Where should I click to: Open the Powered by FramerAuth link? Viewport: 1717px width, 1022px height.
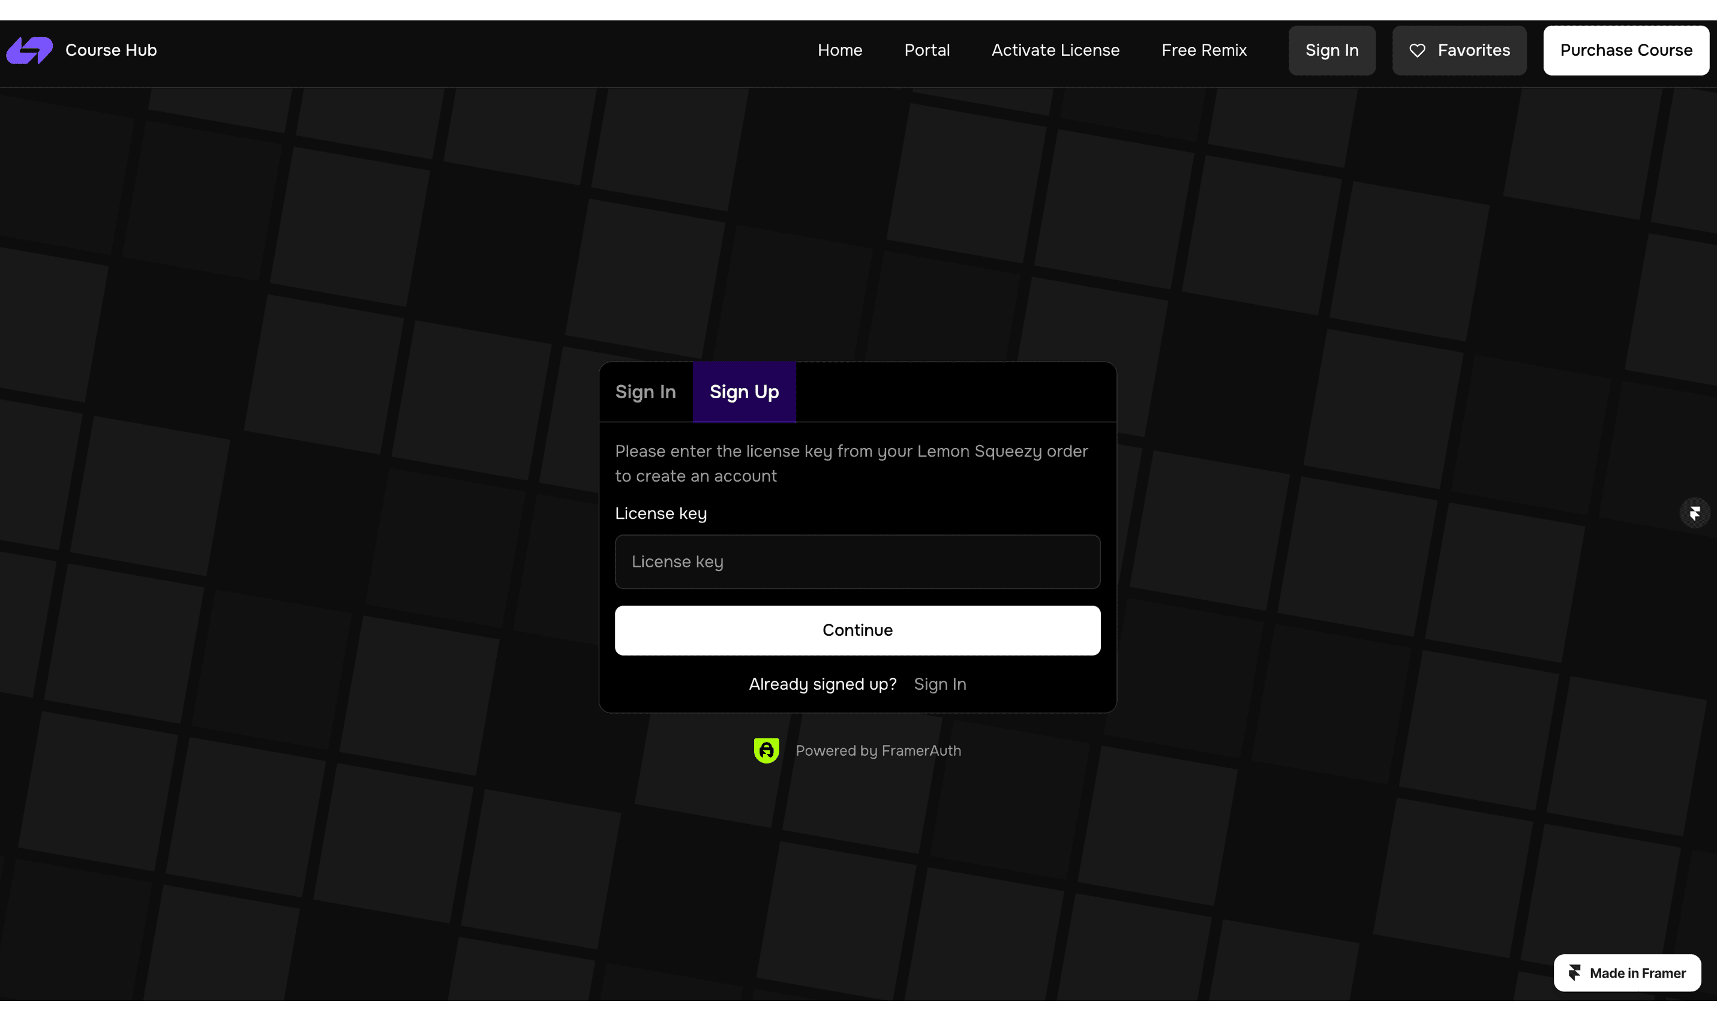click(x=878, y=751)
